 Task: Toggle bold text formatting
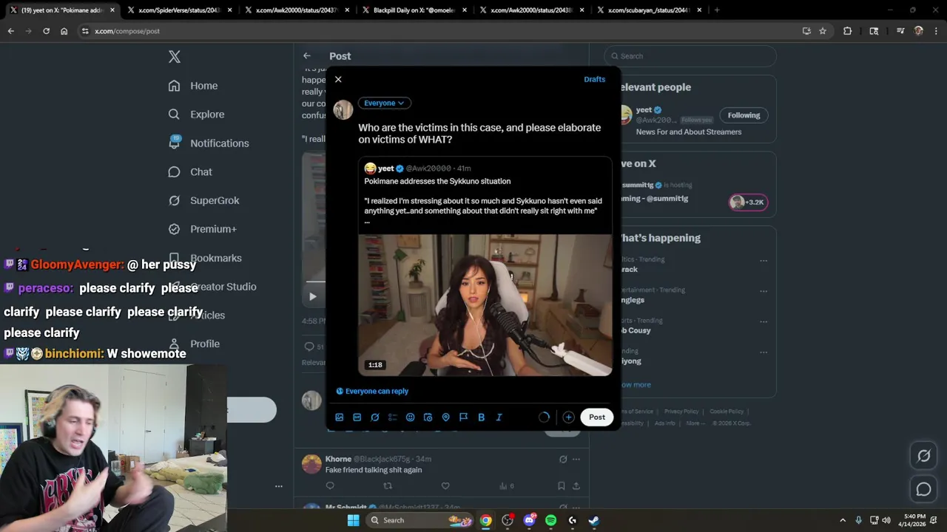coord(481,417)
